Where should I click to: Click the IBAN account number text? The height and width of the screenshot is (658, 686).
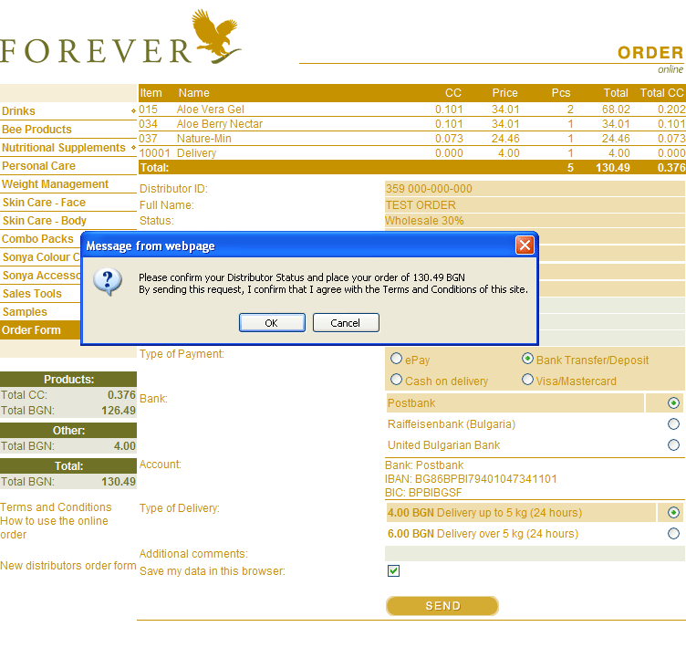(x=471, y=479)
